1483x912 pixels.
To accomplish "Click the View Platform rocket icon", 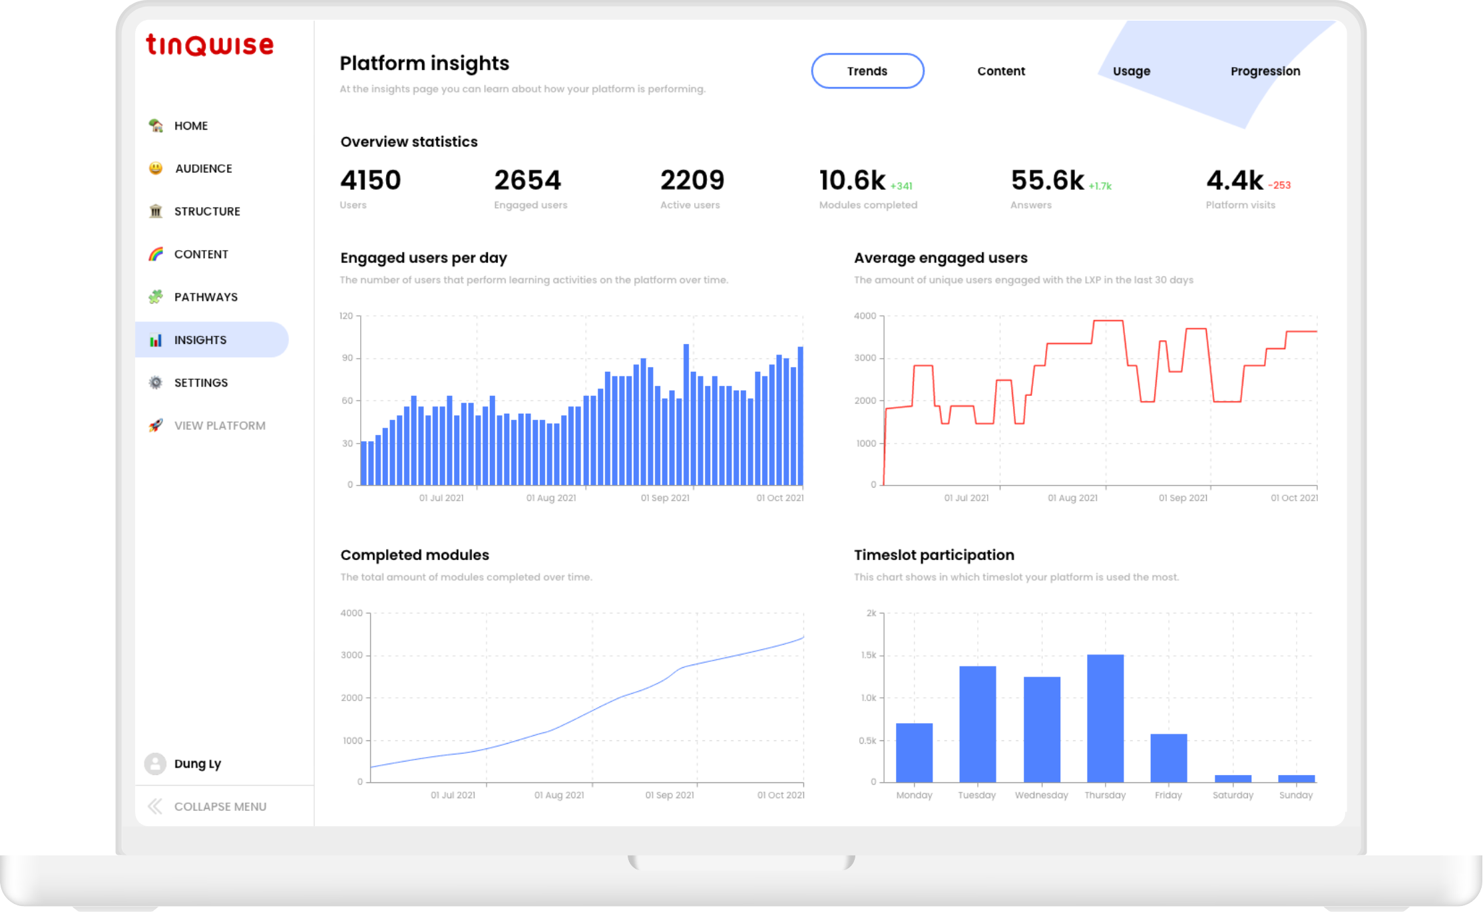I will 156,426.
